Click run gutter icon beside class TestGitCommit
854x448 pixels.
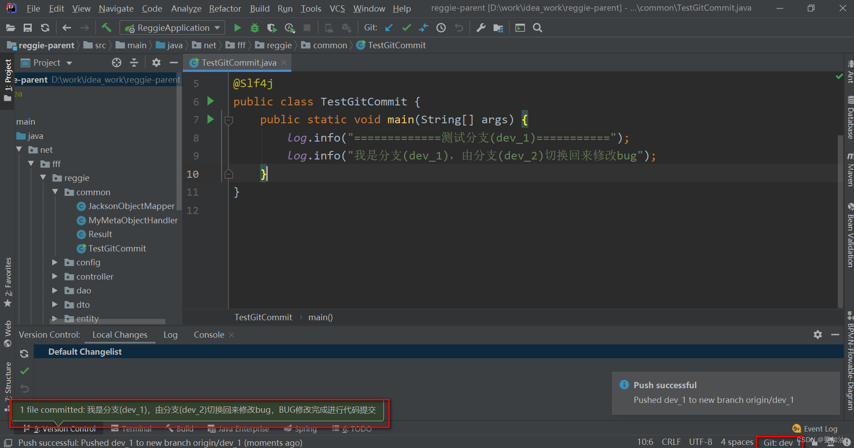[210, 101]
